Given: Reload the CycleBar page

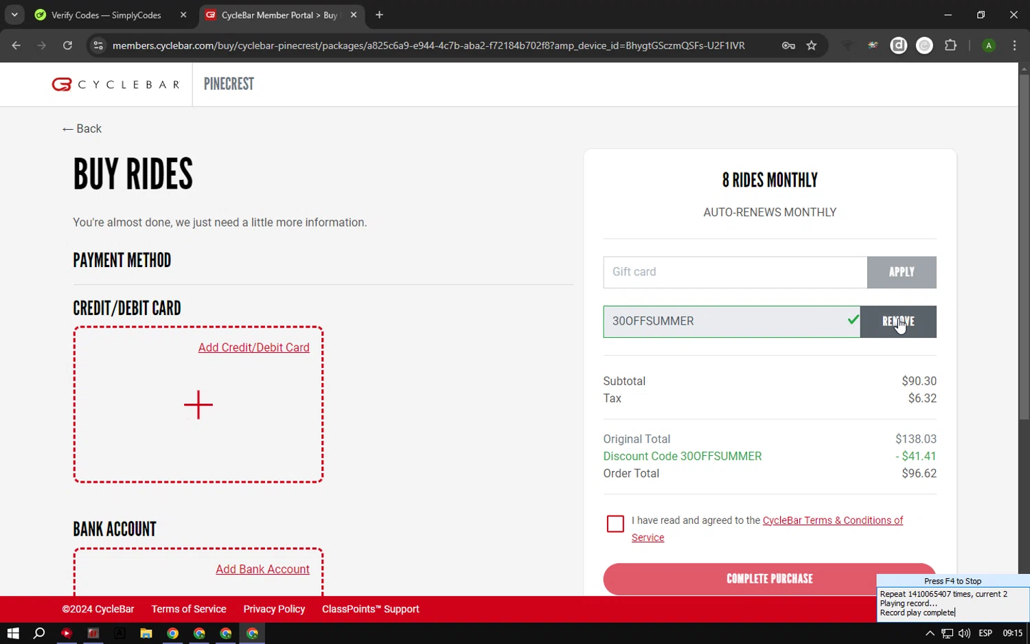Looking at the screenshot, I should point(67,45).
